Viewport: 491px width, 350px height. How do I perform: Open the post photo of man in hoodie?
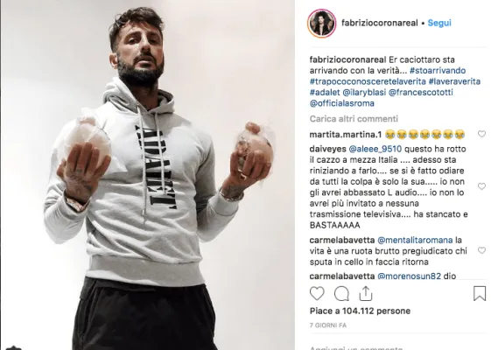[148, 175]
